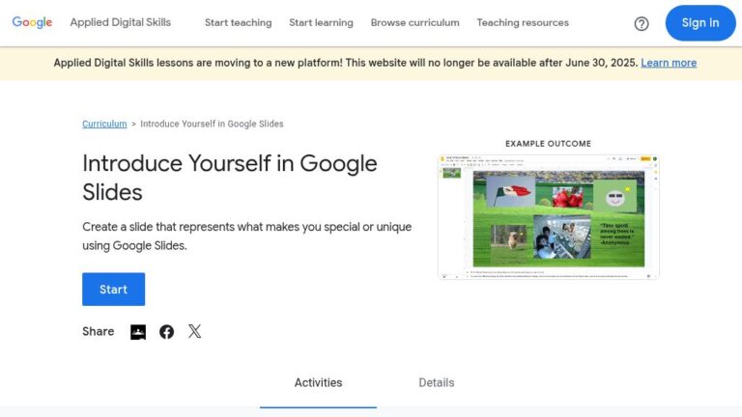
Task: Go to Curriculum breadcrumb link
Action: pos(104,124)
